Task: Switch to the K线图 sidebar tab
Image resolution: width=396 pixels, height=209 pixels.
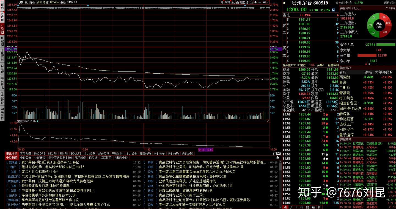Action: 2,41
